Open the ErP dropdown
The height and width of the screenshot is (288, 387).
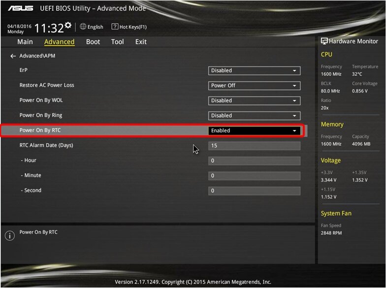[254, 70]
